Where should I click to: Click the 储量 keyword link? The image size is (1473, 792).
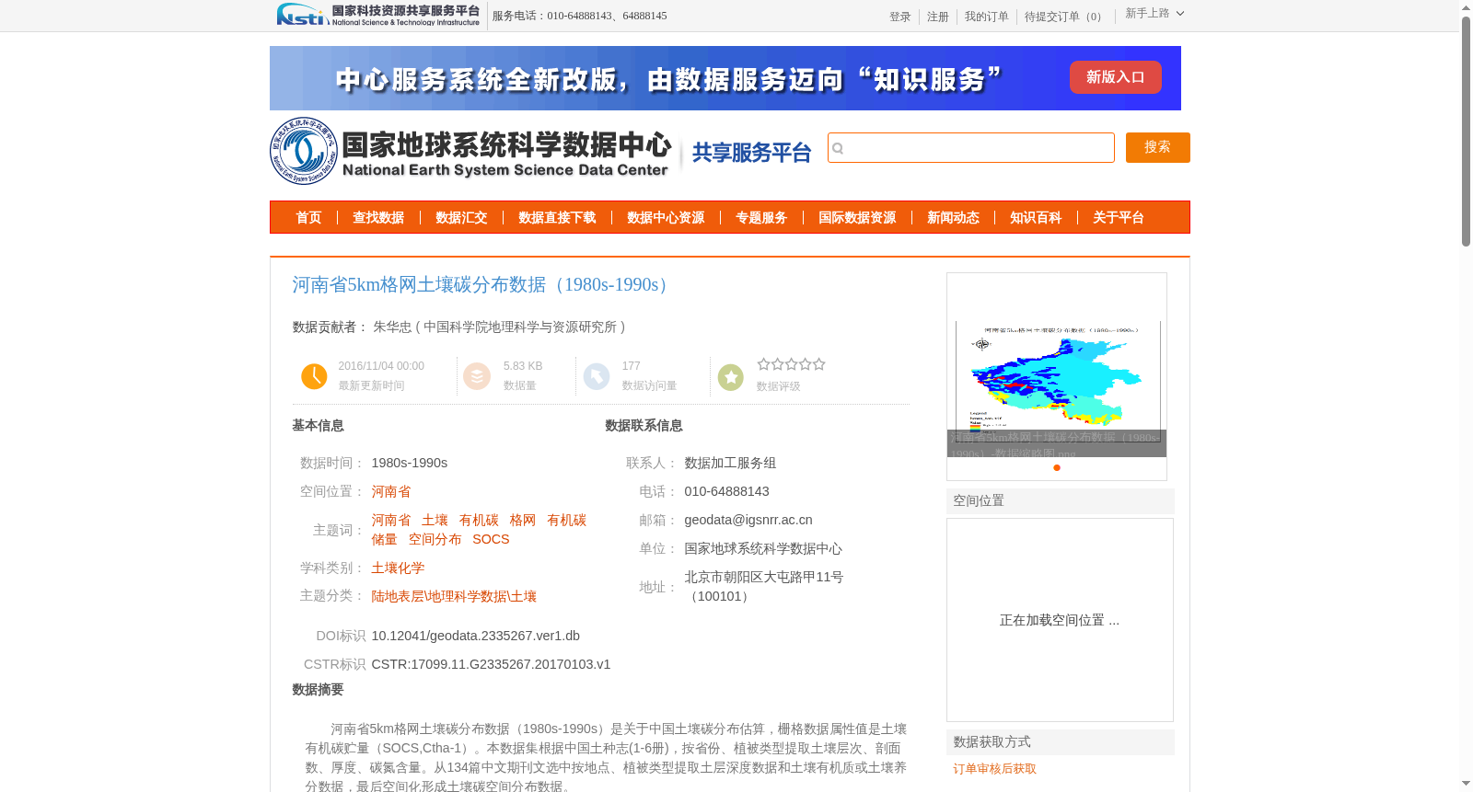(384, 540)
